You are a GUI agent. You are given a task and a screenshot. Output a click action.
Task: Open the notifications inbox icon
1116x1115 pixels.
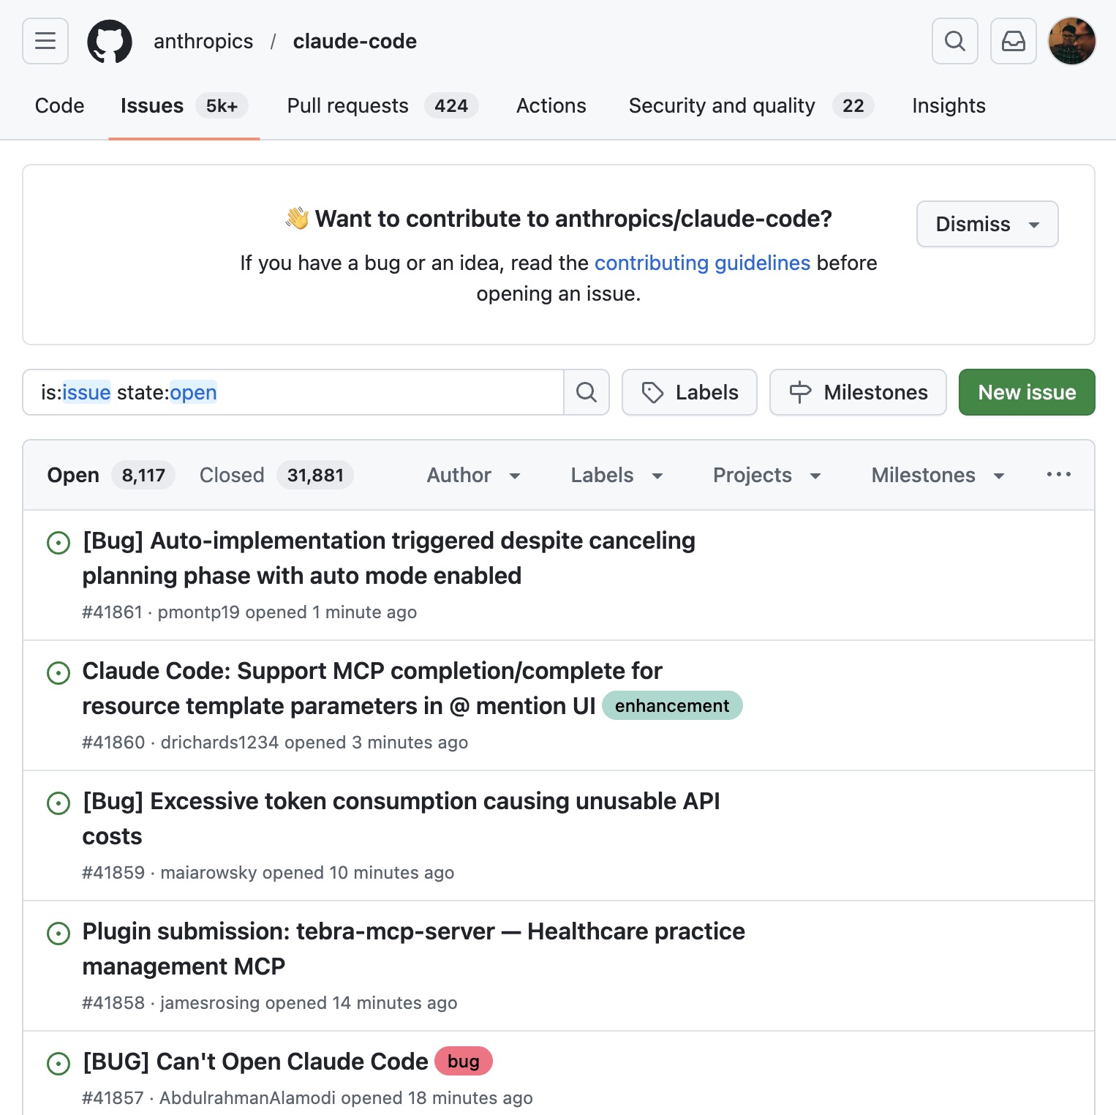pos(1013,41)
